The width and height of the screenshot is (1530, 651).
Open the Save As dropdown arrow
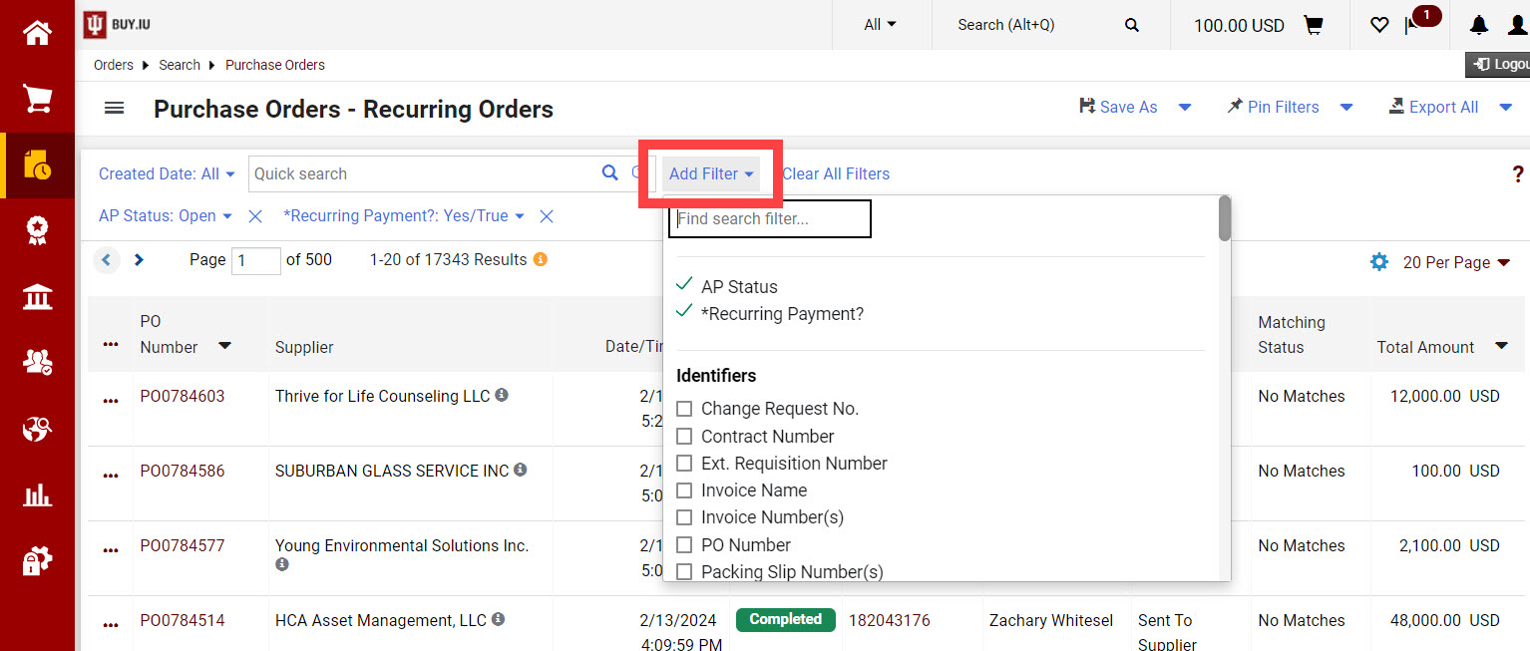click(x=1185, y=108)
